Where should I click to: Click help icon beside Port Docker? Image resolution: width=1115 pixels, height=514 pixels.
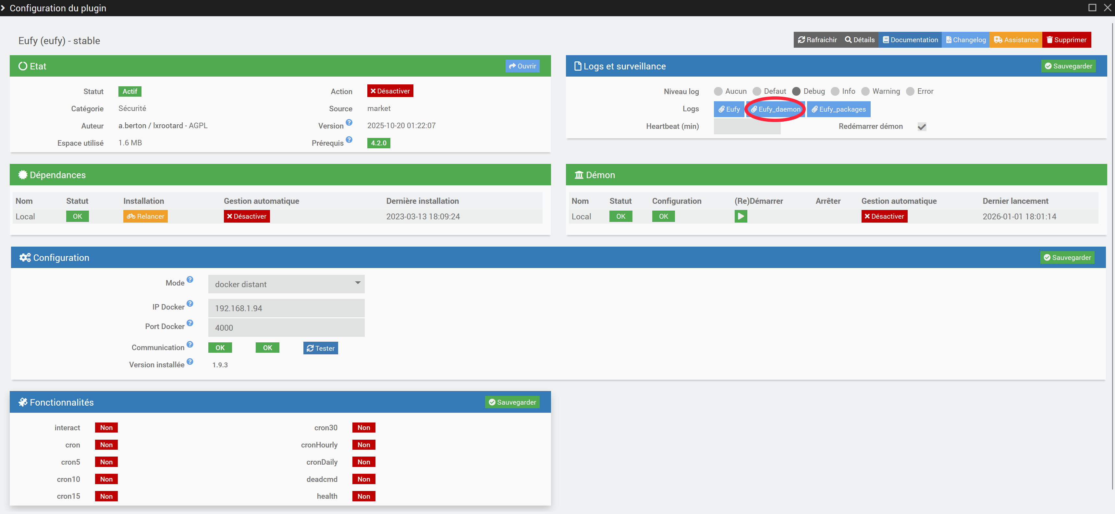(x=190, y=323)
